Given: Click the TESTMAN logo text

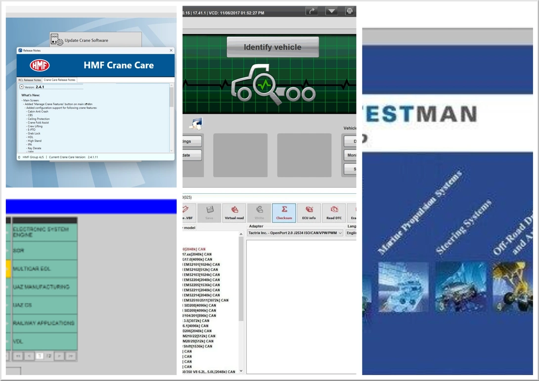Looking at the screenshot, I should (420, 114).
